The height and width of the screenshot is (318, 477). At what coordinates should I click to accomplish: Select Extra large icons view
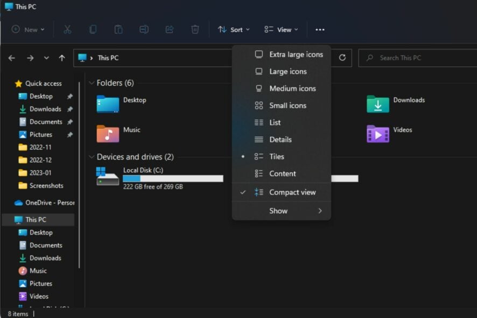click(x=282, y=54)
